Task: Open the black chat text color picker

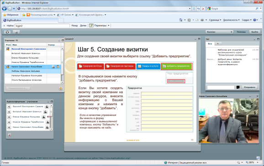Action: 238,87
